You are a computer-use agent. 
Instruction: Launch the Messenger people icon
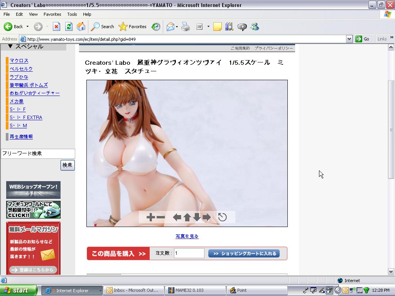tap(255, 27)
